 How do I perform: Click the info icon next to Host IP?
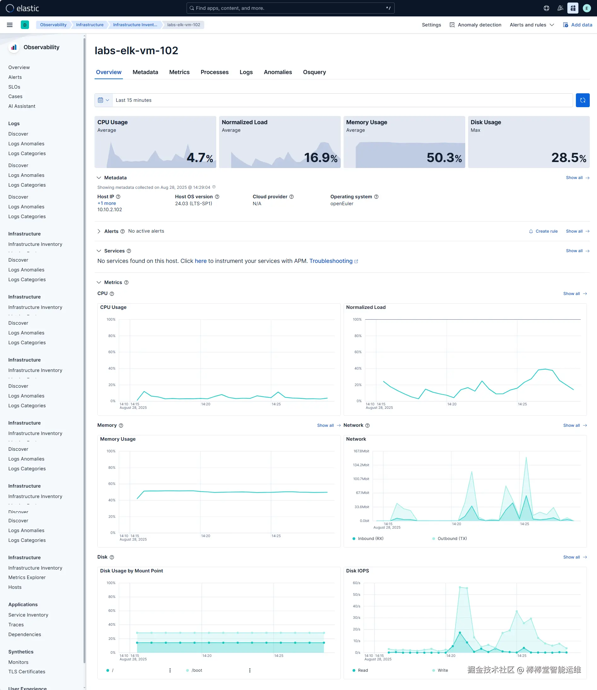point(118,197)
